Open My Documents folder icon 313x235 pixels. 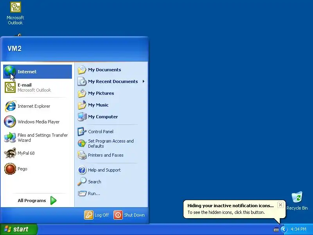pos(82,70)
